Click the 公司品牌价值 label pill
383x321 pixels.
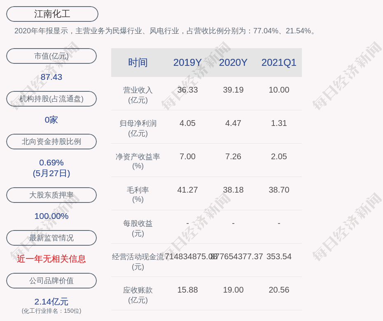pyautogui.click(x=51, y=281)
